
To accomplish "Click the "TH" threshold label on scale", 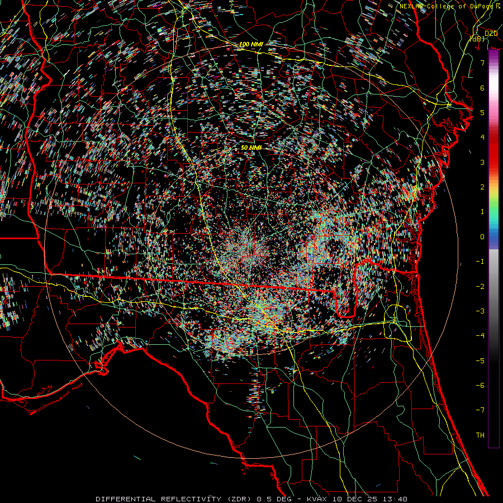I will pos(480,435).
